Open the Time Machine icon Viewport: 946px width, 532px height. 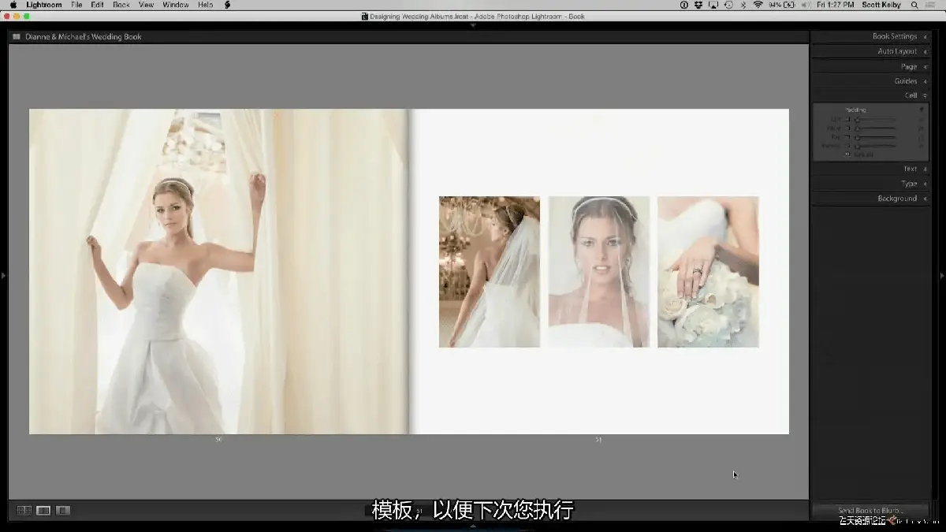pos(728,5)
